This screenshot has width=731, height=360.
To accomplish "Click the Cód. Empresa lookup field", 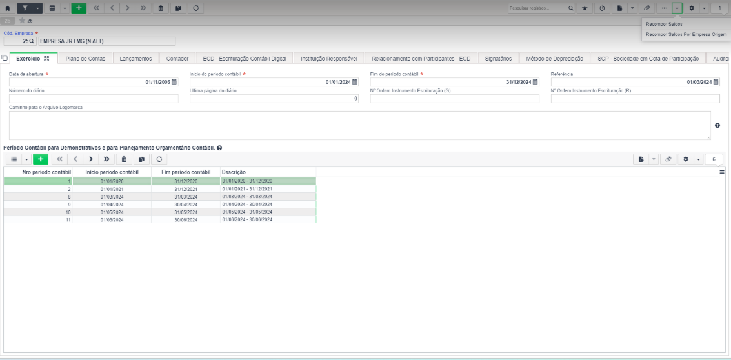I will [19, 41].
